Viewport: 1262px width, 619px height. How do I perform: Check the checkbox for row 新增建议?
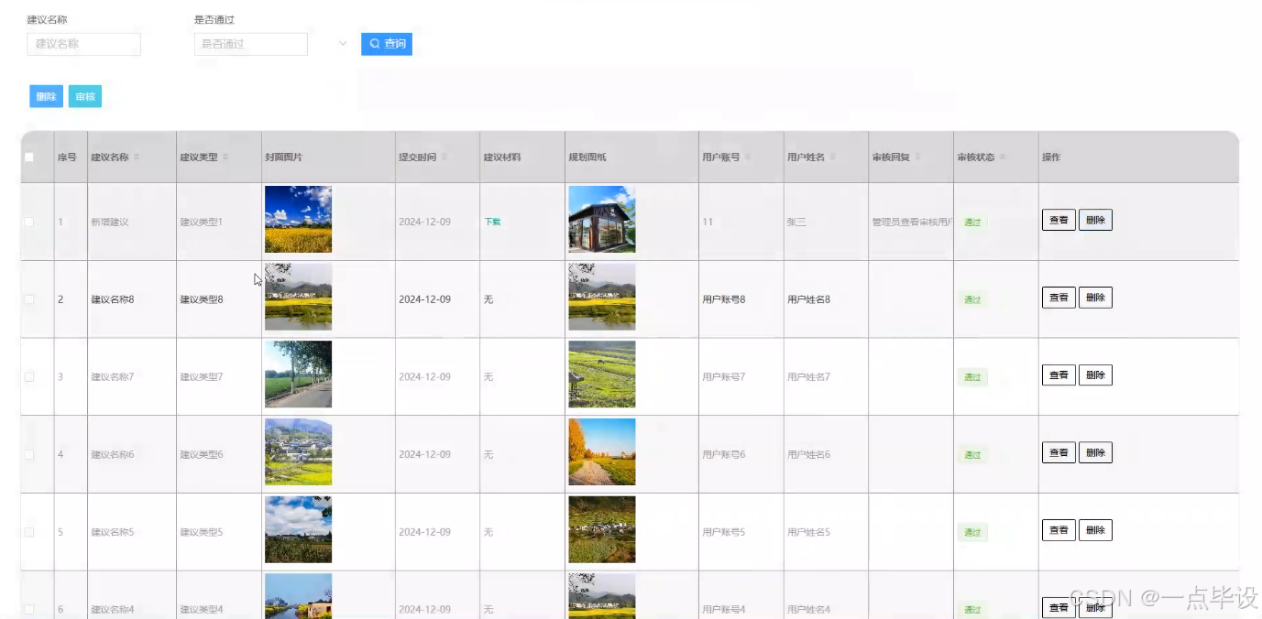click(x=29, y=222)
